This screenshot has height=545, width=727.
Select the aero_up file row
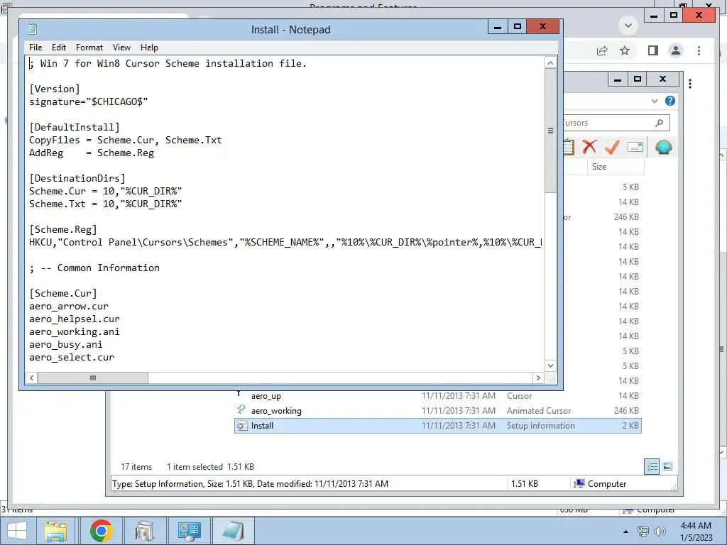(437, 396)
